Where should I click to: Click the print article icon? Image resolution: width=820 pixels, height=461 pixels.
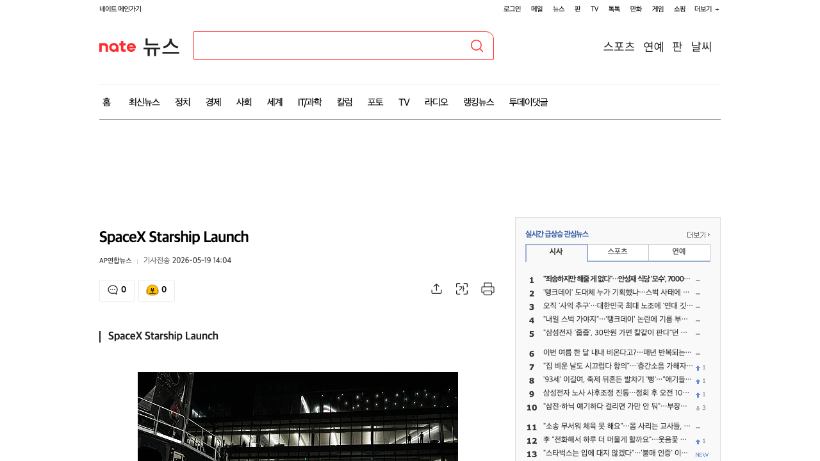(488, 289)
